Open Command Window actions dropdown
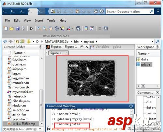163x132 pixels. (x=131, y=106)
